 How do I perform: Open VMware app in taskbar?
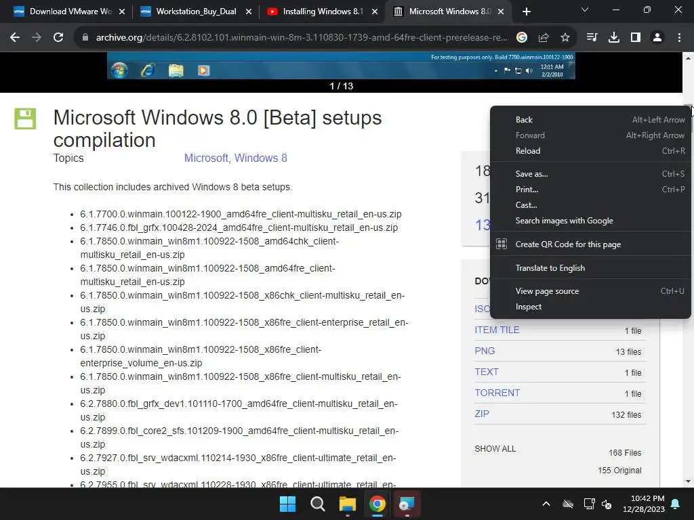point(407,504)
